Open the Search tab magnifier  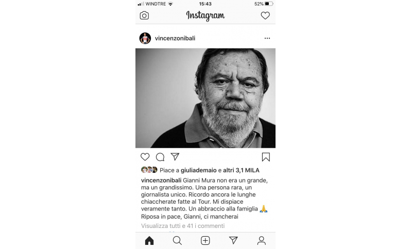[x=177, y=240]
